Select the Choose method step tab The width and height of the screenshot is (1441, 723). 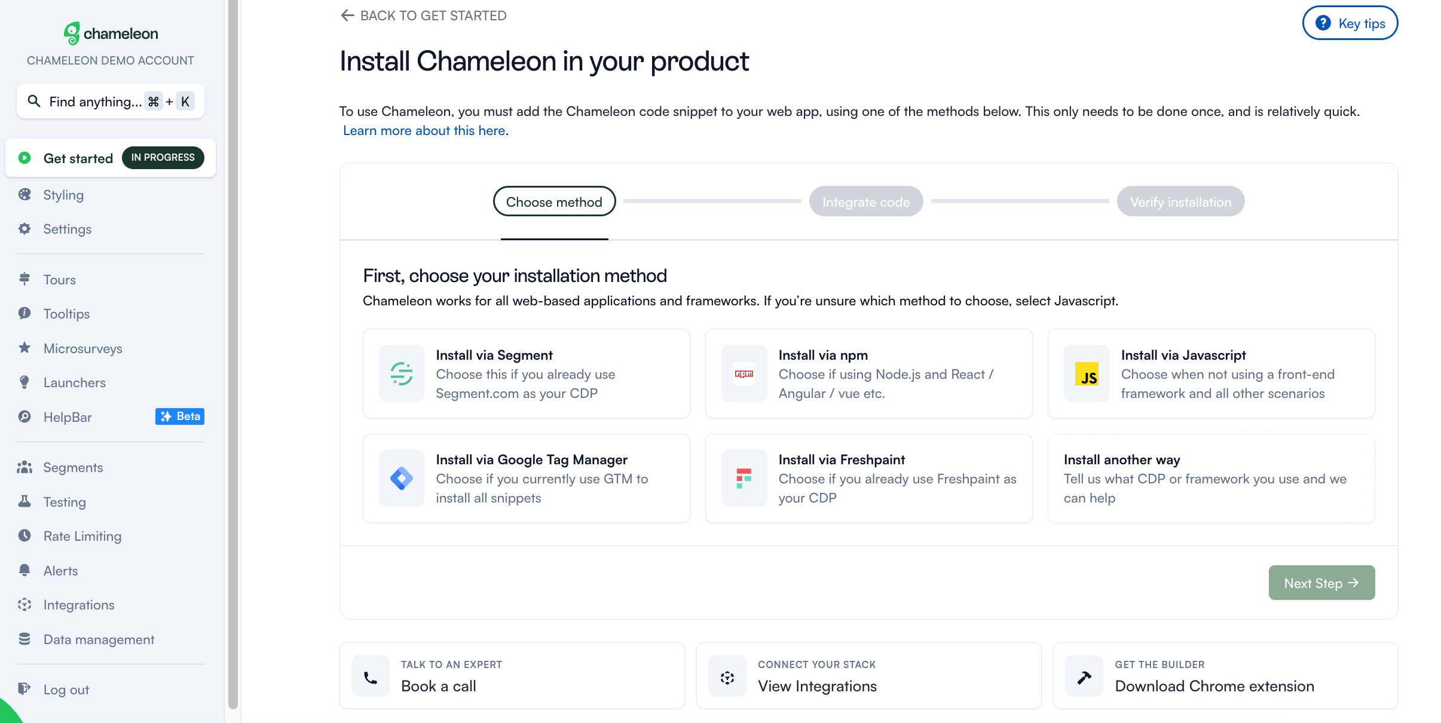tap(554, 201)
